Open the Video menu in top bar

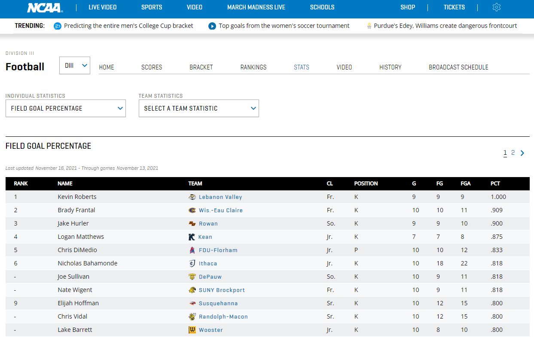(x=195, y=7)
